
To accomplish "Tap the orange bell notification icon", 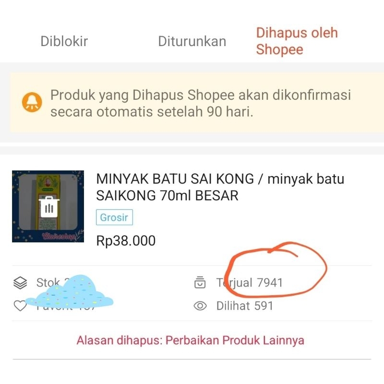I will 32,102.
